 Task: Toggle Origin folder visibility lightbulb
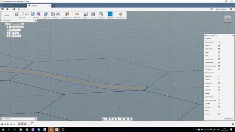(8, 33)
